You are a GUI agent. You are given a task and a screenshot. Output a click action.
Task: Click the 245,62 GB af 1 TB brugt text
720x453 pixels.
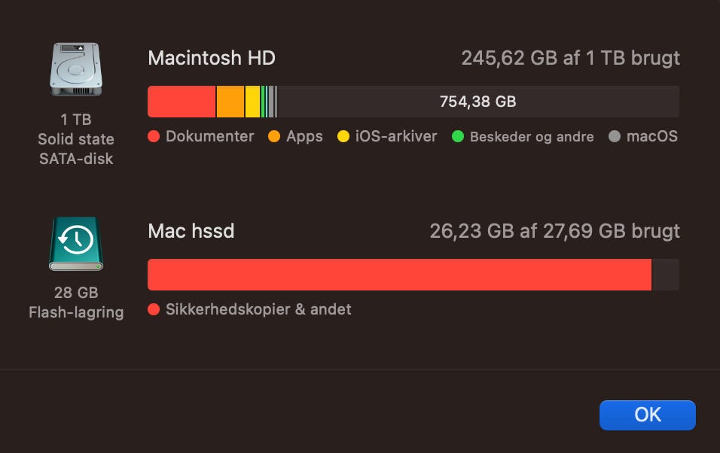pyautogui.click(x=570, y=58)
